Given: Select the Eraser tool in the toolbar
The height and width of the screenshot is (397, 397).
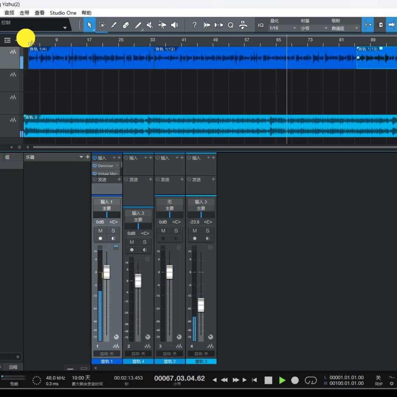Looking at the screenshot, I should click(x=126, y=25).
